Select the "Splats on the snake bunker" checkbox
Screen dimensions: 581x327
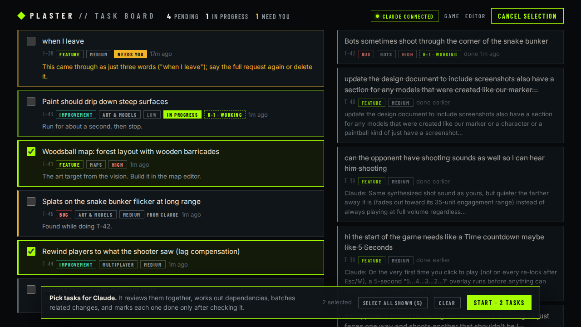31,202
